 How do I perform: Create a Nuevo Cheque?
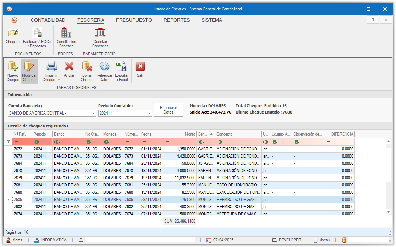[x=13, y=71]
